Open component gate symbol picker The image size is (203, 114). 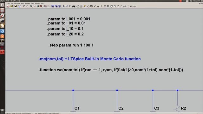(108, 6)
